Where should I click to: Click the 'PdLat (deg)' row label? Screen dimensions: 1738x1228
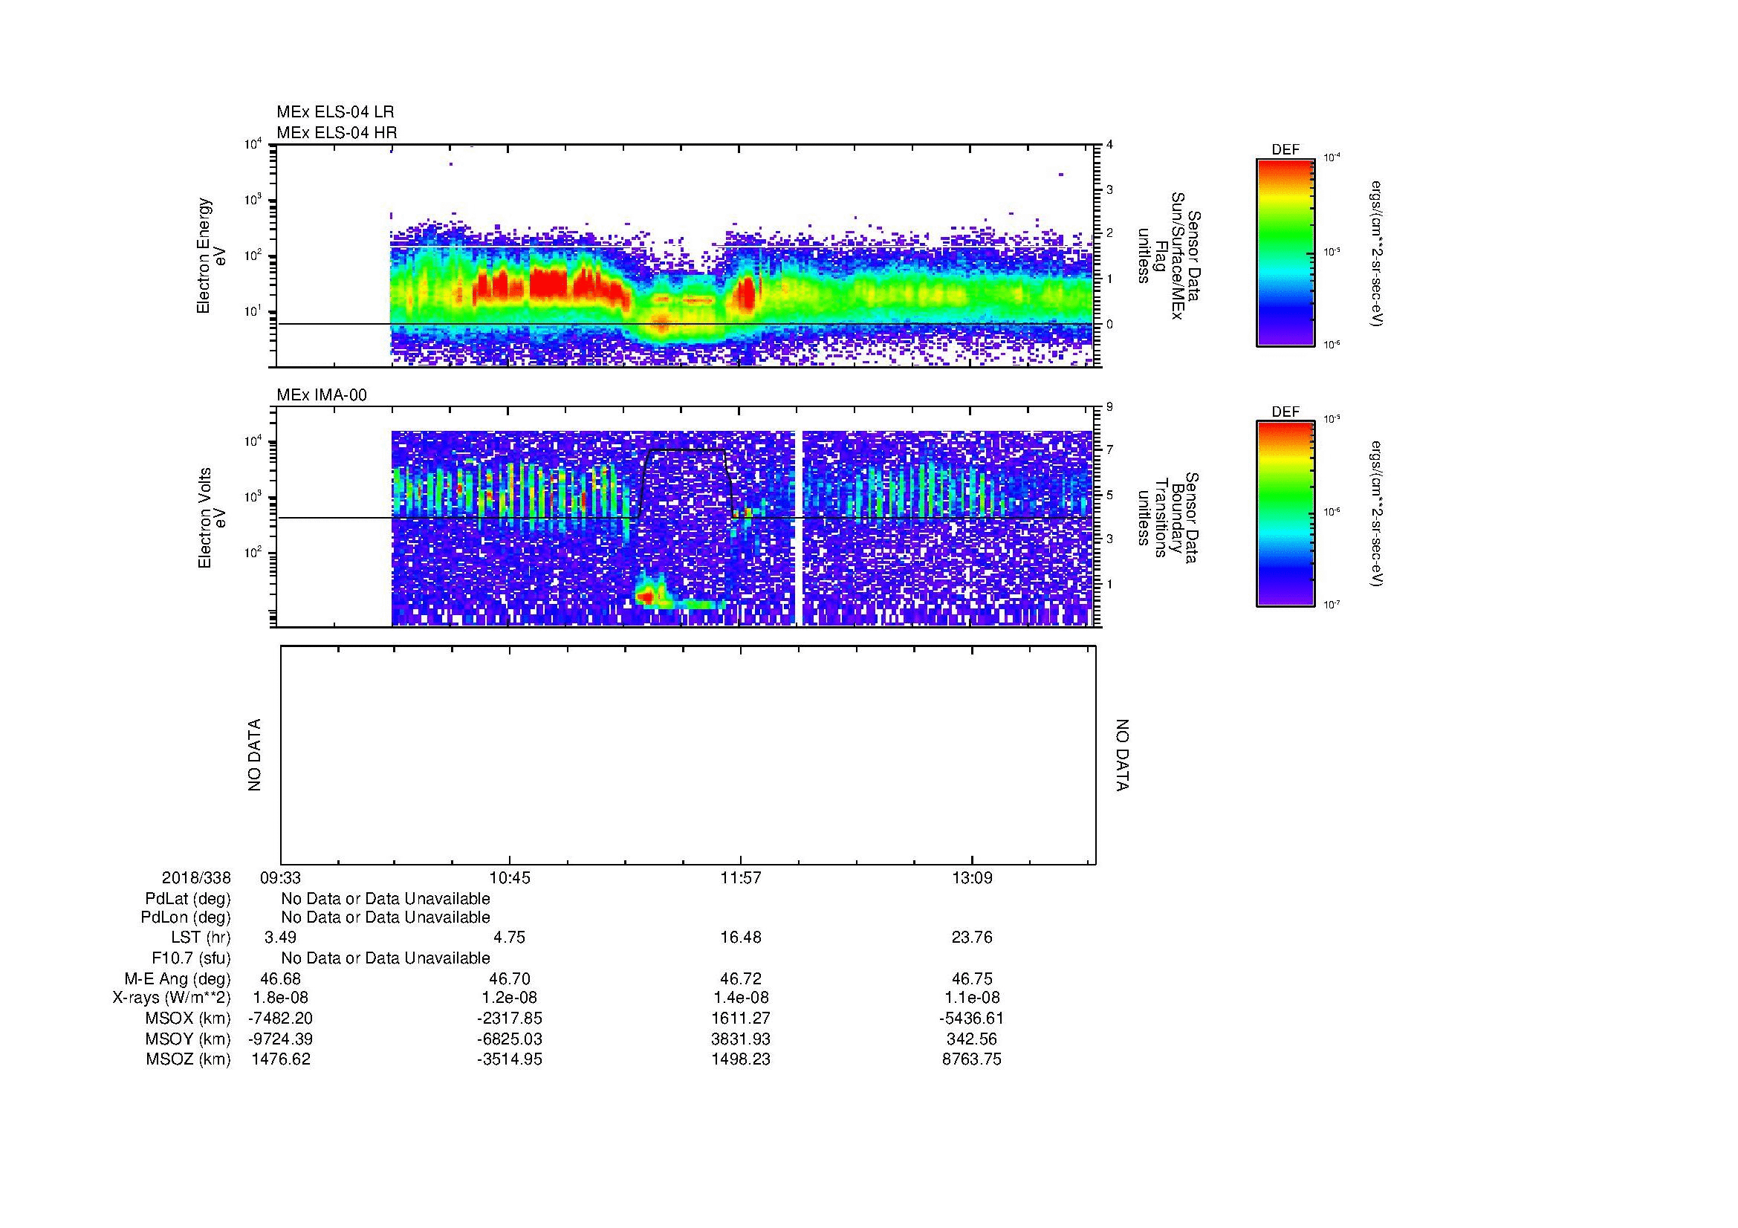click(188, 898)
